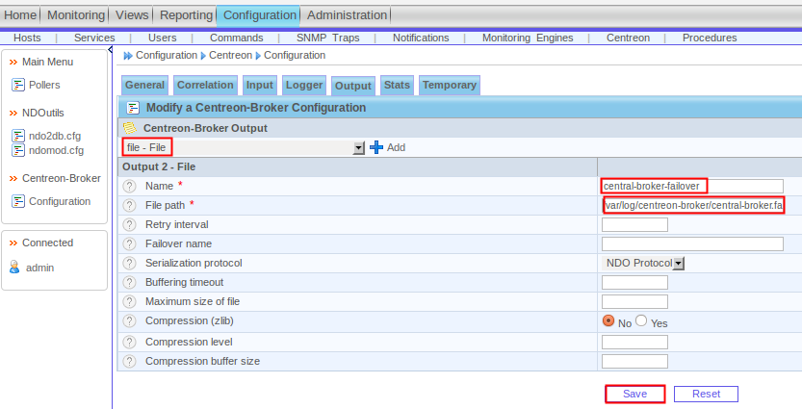Go to the Services submenu
Screen dimensions: 802x409
(x=94, y=38)
